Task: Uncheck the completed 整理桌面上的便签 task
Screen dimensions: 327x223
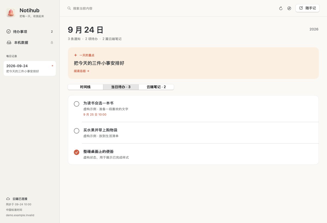Action: pos(77,152)
